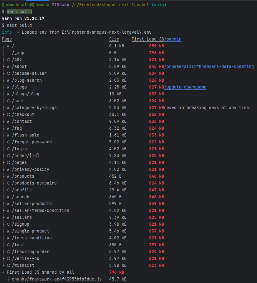Click the circle symbol beside /wishlist
This screenshot has height=283, width=257.
click(x=8, y=265)
